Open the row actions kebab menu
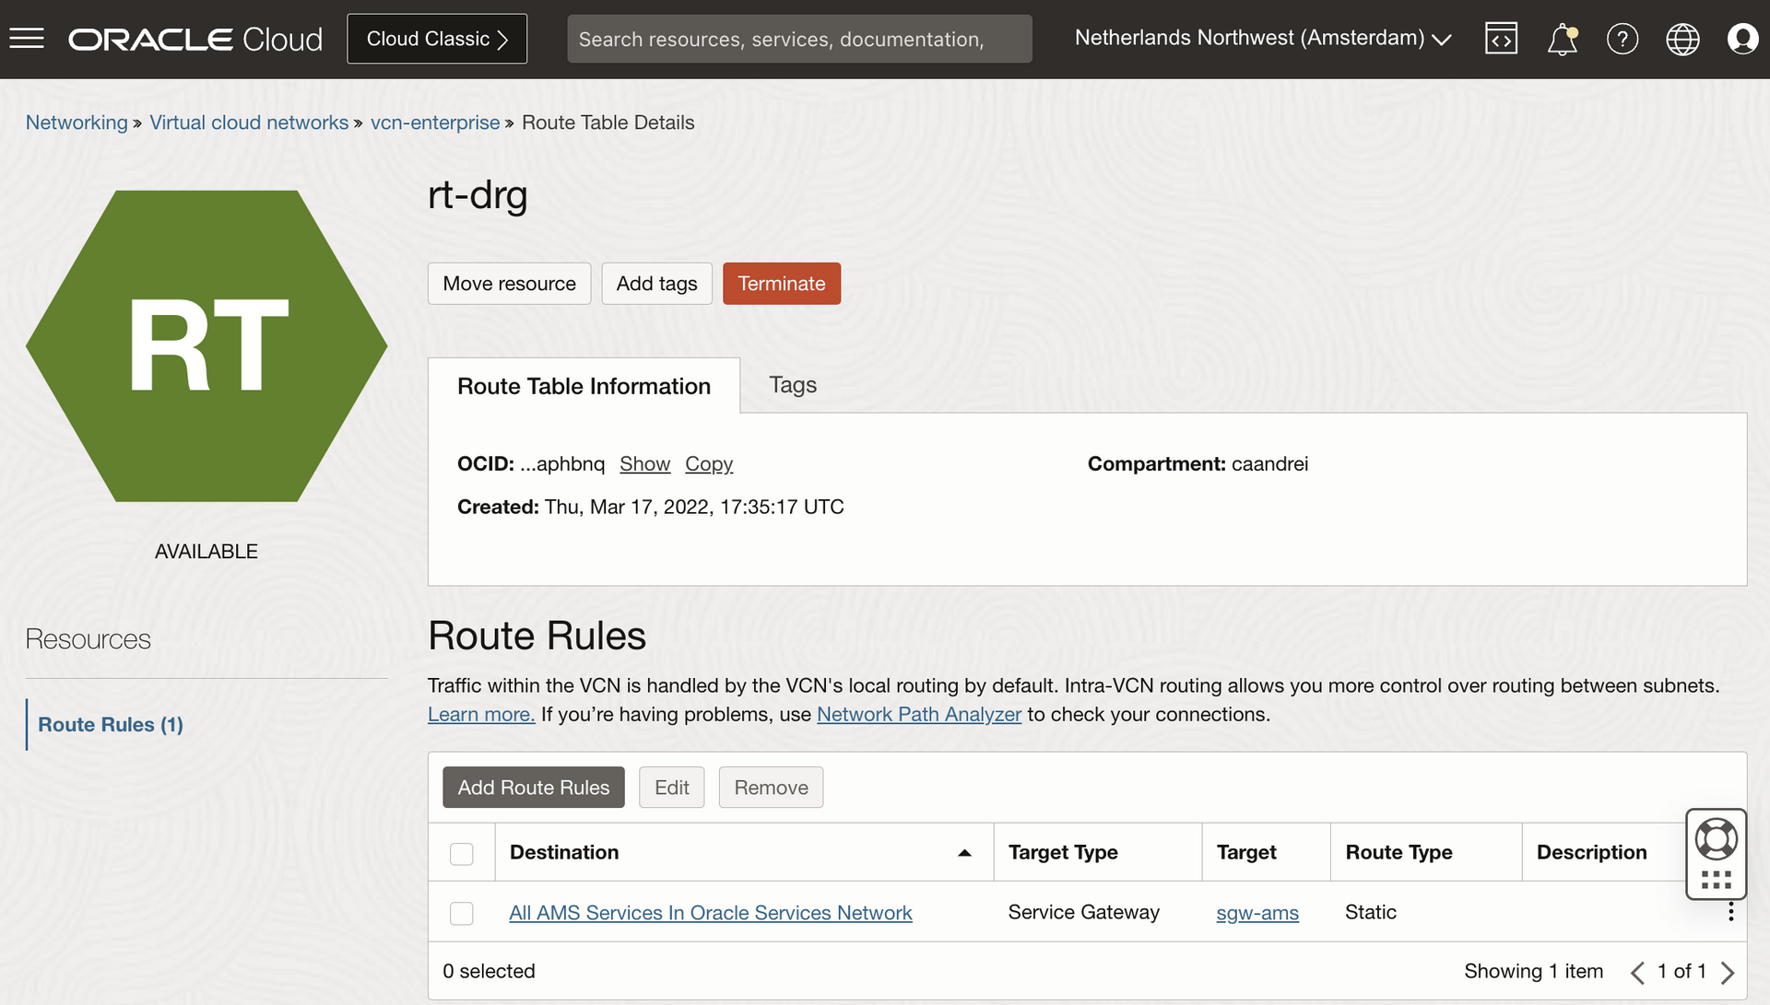 (x=1730, y=912)
